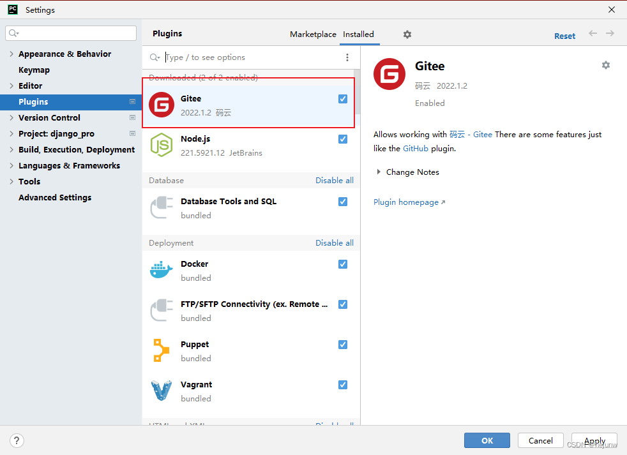Open the plugin list three-dots options menu

(x=347, y=57)
